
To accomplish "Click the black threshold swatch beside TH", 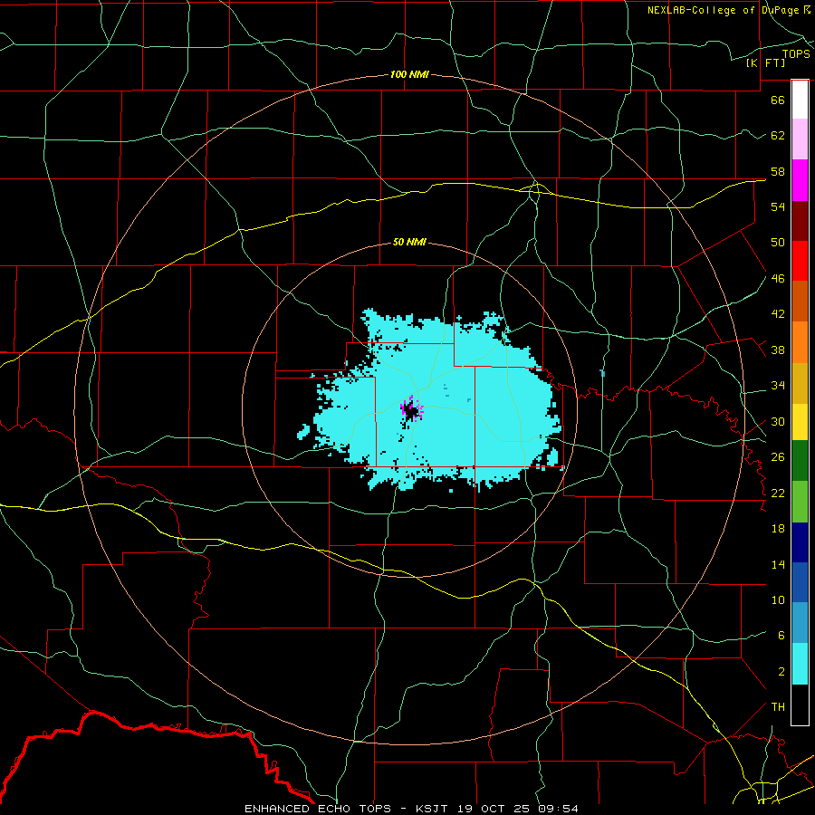I will [x=800, y=705].
